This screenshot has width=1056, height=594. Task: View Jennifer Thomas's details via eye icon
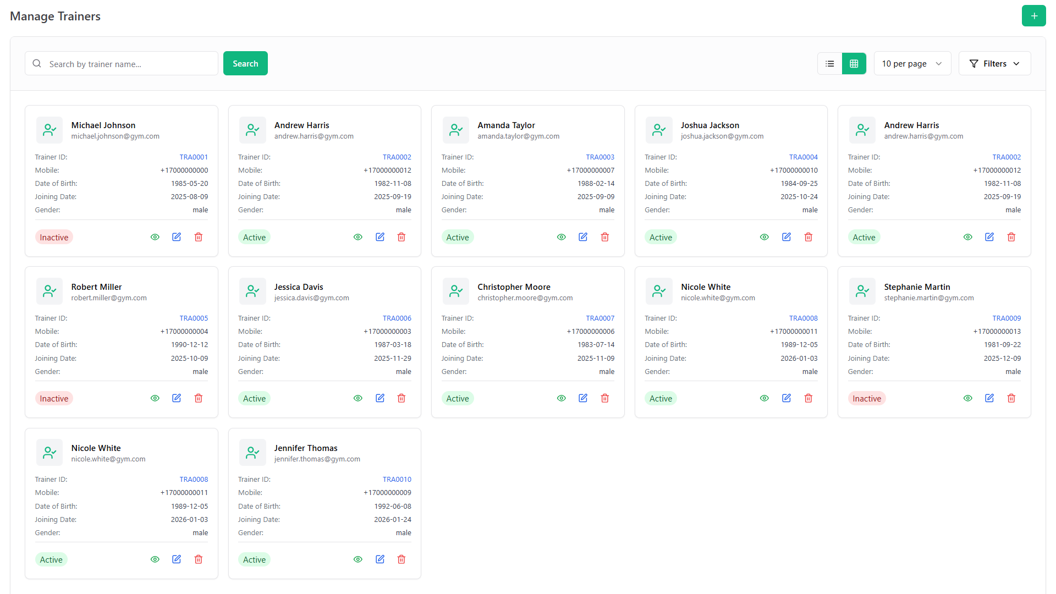point(358,559)
